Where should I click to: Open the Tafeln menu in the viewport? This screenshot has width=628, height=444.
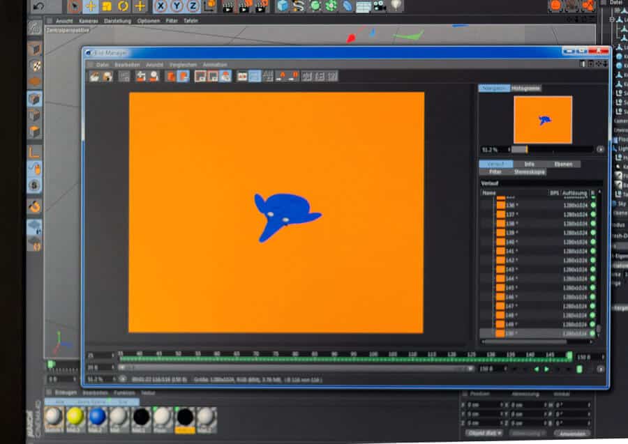191,21
